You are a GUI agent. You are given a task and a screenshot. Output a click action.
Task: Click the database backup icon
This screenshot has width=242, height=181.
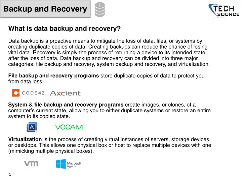[x=100, y=9]
